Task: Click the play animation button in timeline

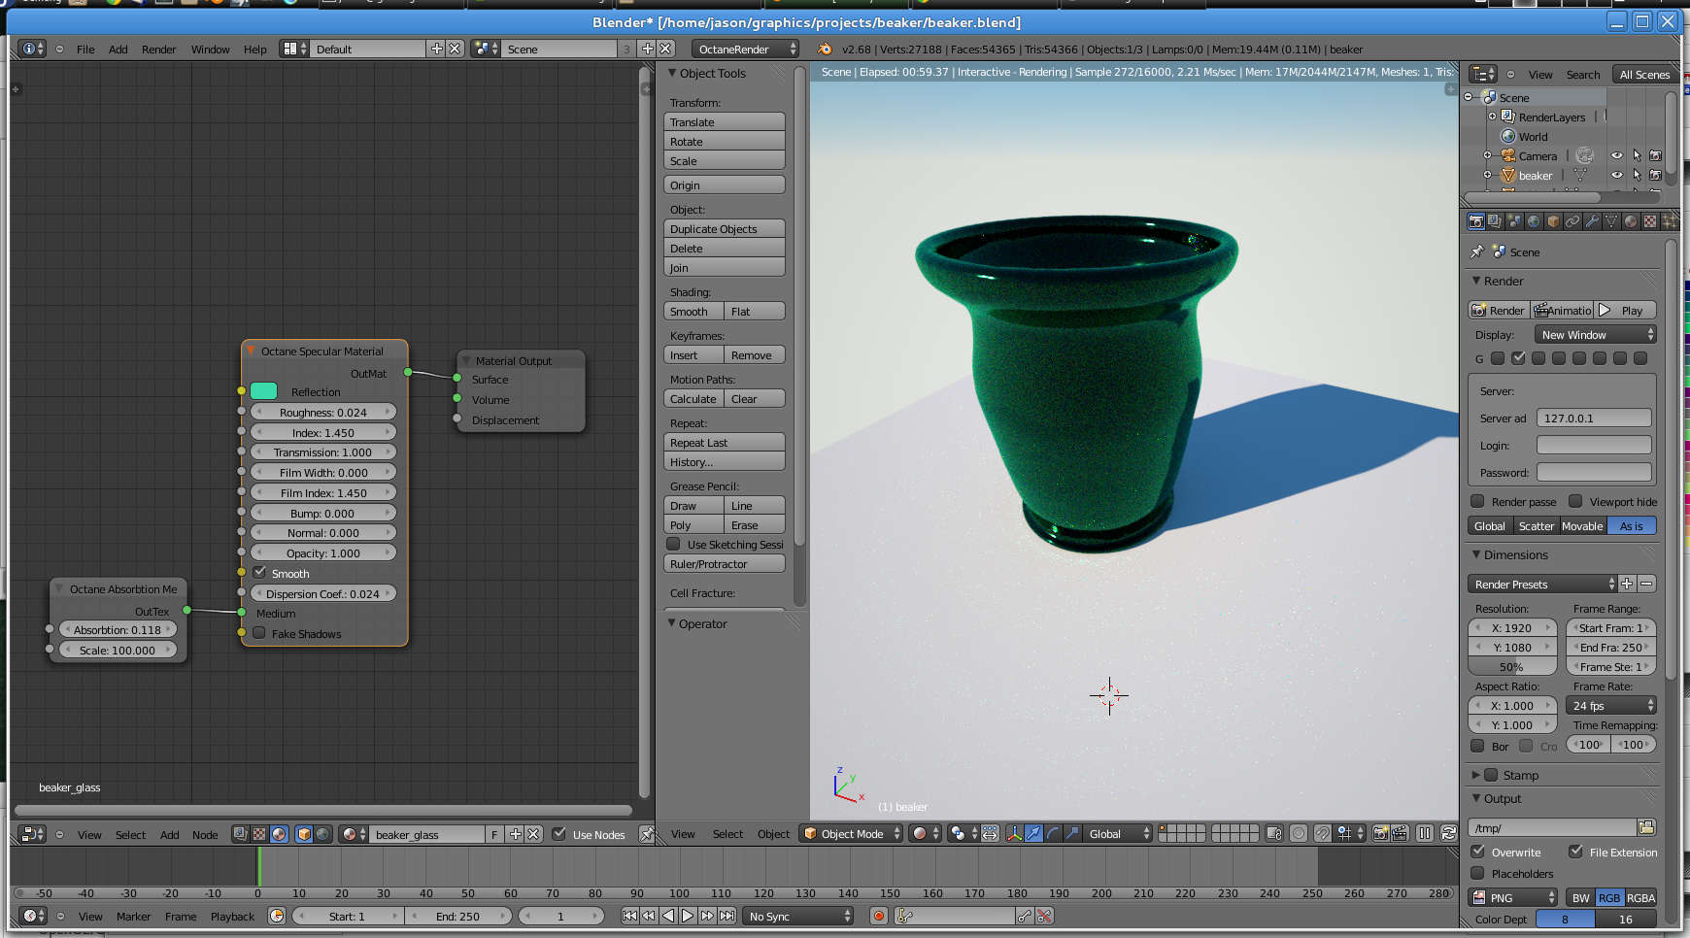Action: coord(688,916)
